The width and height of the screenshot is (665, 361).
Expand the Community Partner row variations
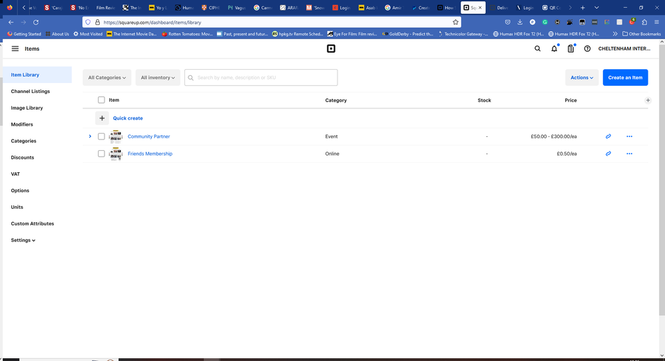(90, 136)
